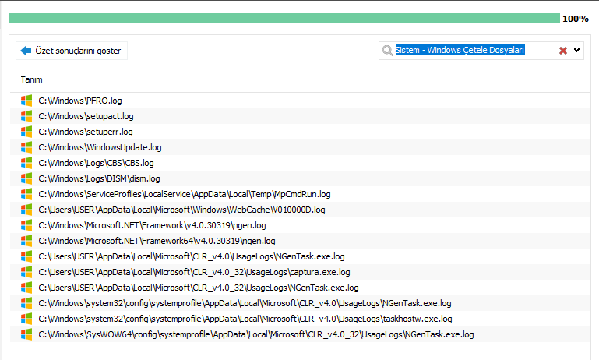599x360 pixels.
Task: Click the search field containing Sistem - Windows Çetele Dosyaları
Action: point(481,51)
